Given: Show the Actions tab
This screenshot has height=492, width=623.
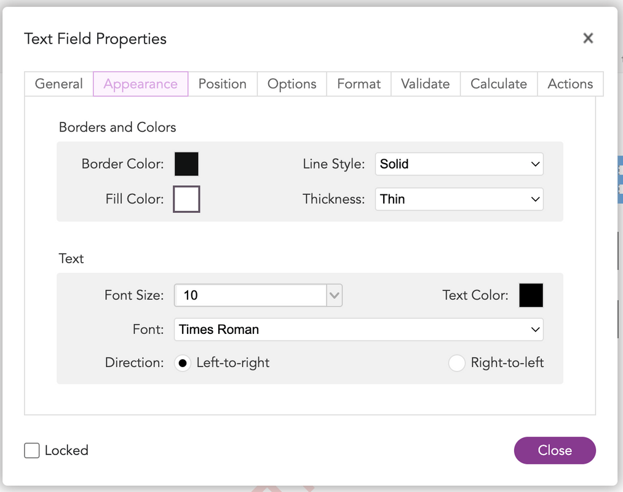Looking at the screenshot, I should point(570,84).
